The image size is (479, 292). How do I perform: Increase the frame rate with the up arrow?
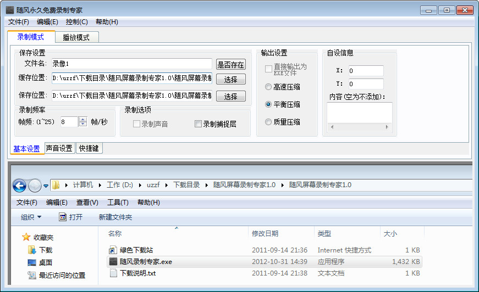[83, 119]
